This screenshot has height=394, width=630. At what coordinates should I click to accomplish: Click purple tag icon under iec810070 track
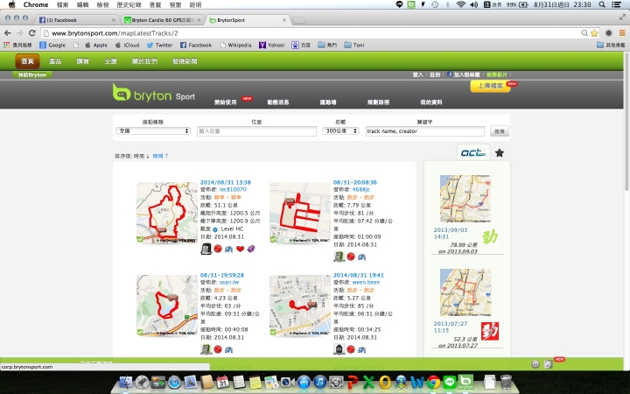(251, 249)
